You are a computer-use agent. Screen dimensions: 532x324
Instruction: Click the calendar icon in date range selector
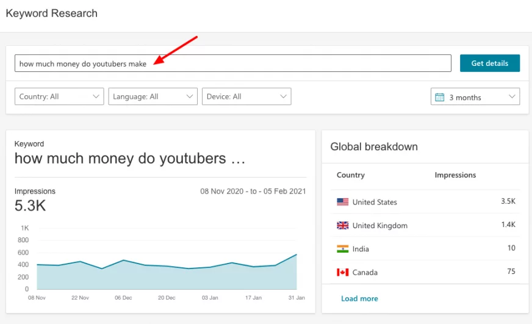(439, 98)
